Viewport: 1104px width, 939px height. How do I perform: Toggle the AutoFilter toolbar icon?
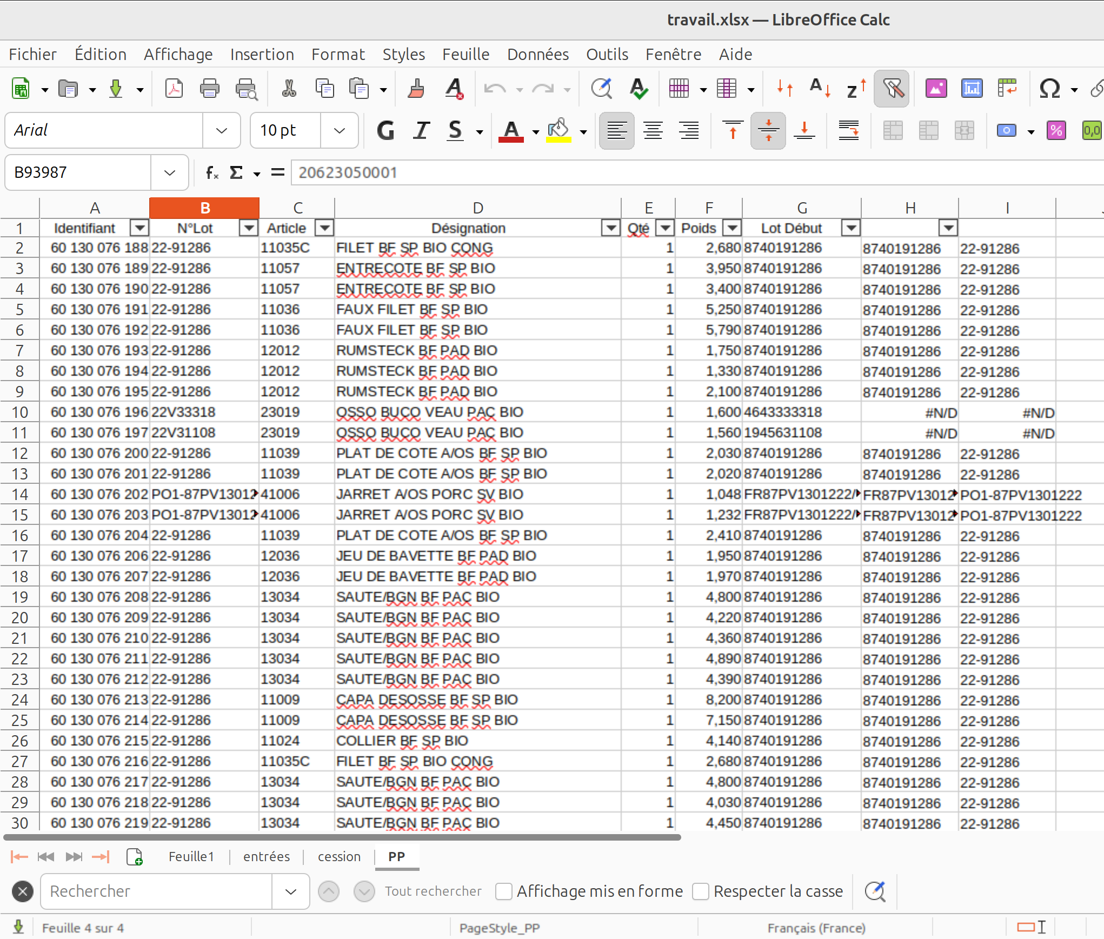(892, 89)
